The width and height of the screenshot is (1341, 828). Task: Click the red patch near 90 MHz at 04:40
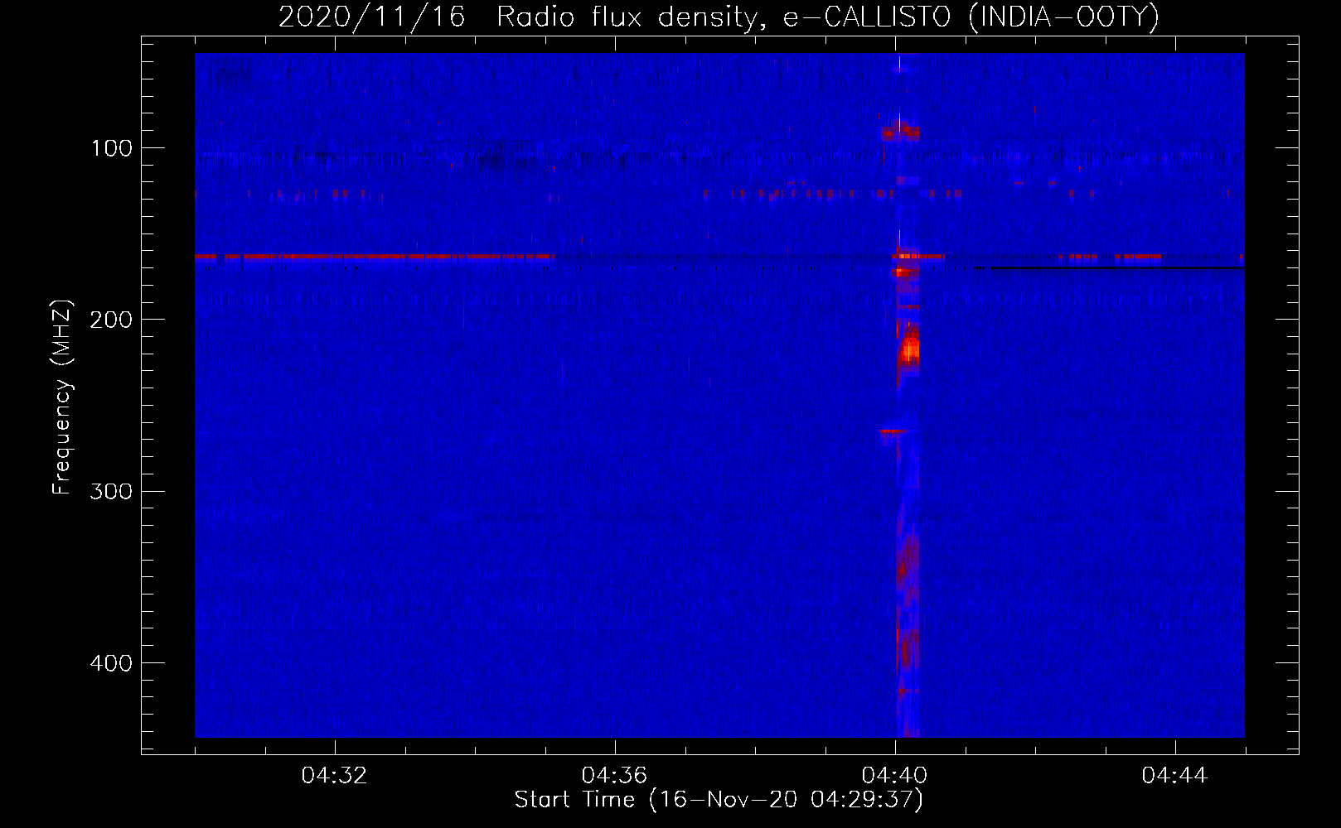(x=901, y=131)
